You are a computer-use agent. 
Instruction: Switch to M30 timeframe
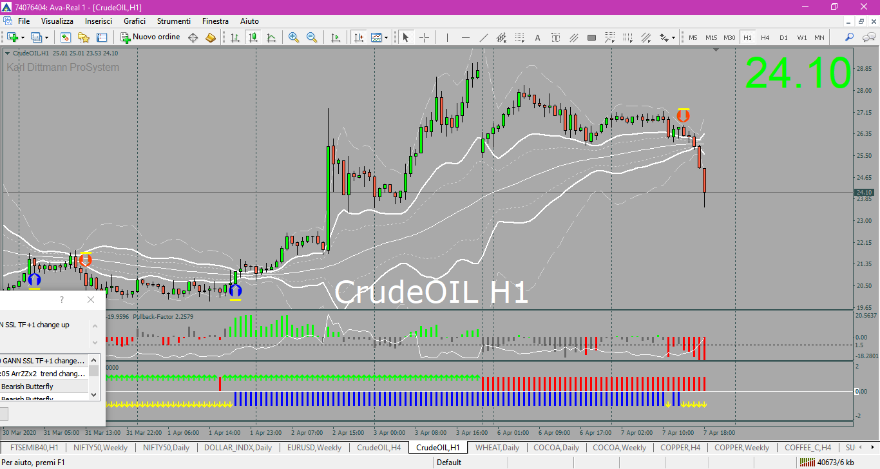pos(729,37)
